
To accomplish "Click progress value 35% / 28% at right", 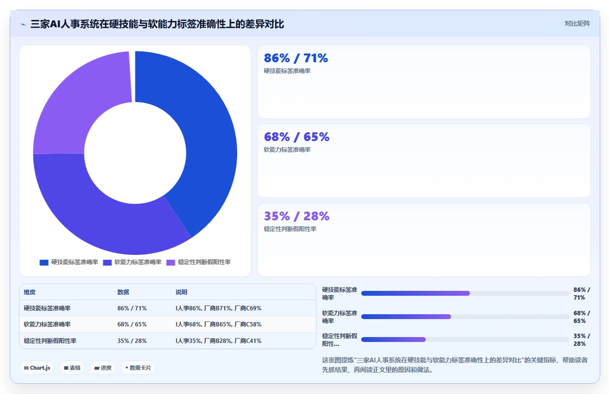I will pos(582,340).
